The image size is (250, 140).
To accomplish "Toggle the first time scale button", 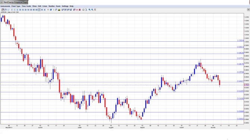I will pos(12,10).
